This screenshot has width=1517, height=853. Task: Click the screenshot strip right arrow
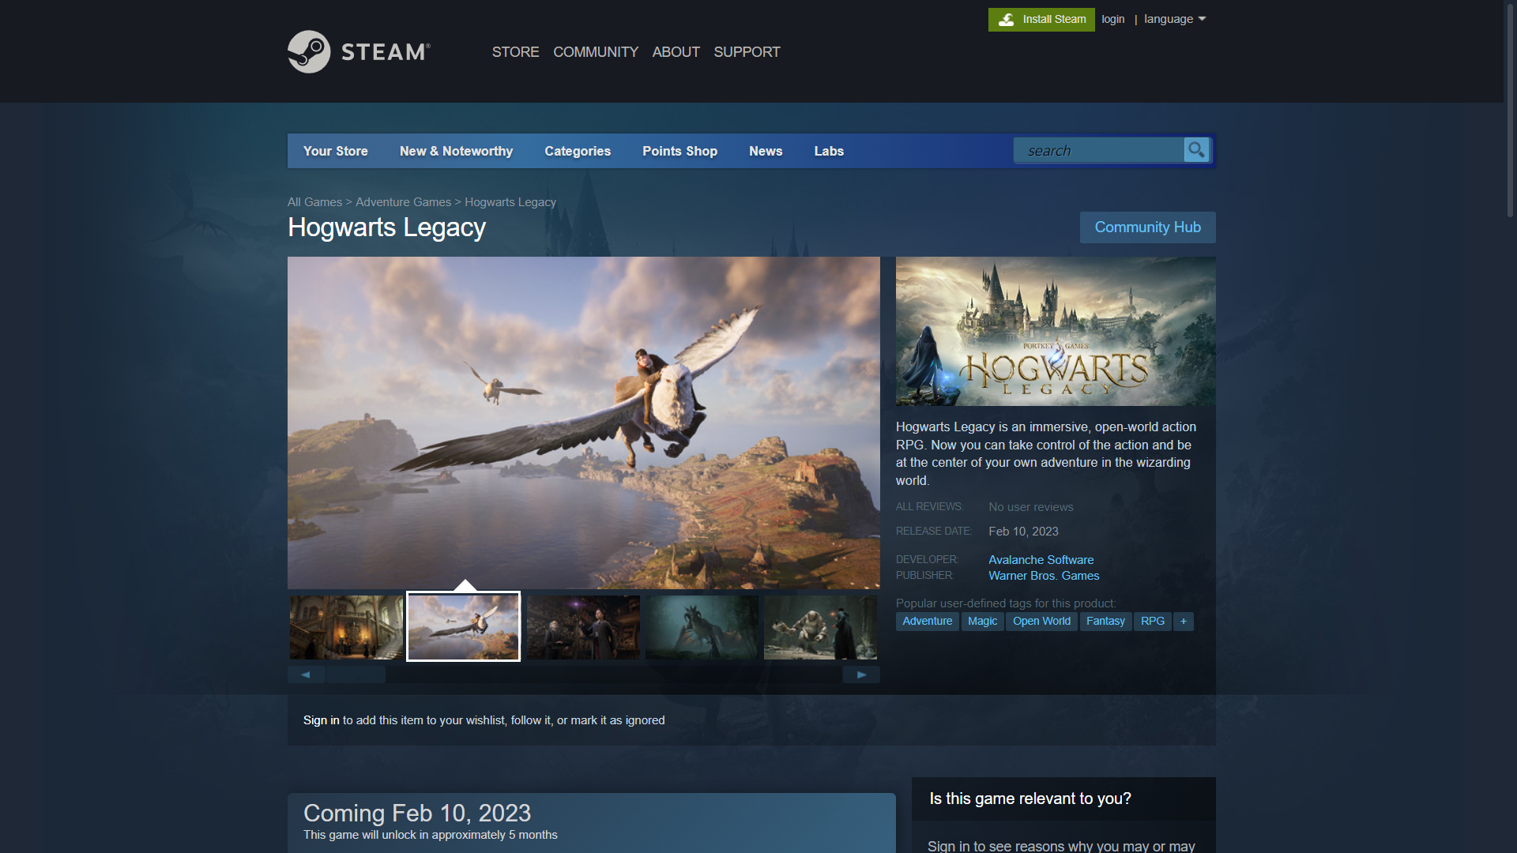coord(861,675)
